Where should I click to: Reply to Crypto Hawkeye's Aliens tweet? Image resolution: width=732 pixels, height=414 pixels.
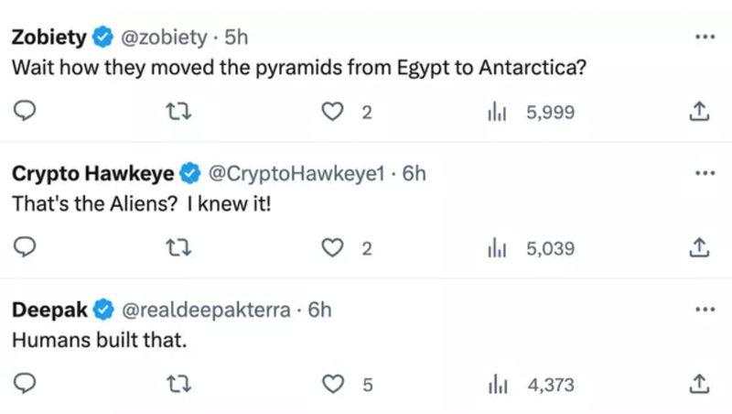[25, 247]
